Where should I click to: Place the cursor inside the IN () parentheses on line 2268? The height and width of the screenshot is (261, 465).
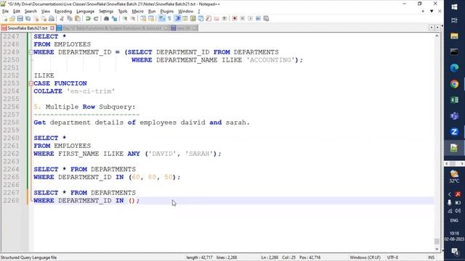click(x=132, y=201)
